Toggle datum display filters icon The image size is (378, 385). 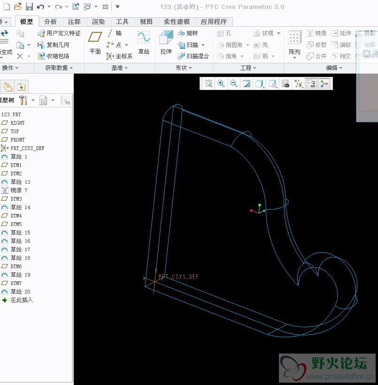(299, 84)
